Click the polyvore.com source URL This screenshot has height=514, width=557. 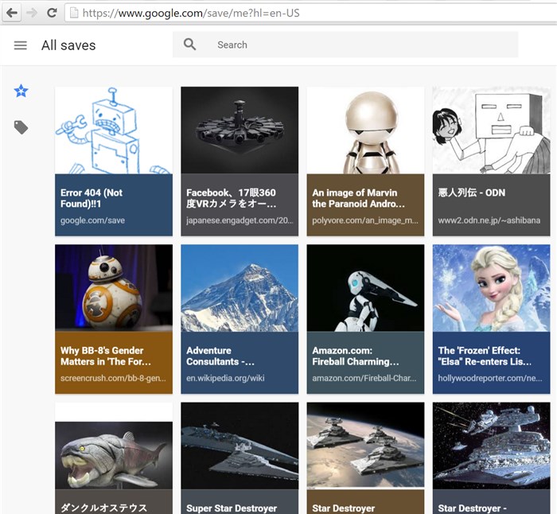tap(365, 220)
